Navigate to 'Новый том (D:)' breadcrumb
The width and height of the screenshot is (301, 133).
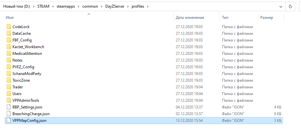point(17,6)
